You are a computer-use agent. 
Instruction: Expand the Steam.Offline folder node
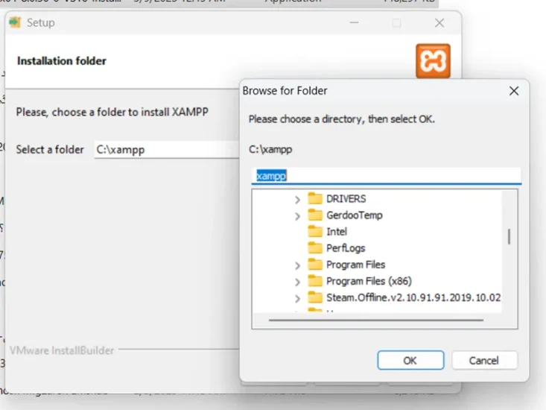(297, 298)
